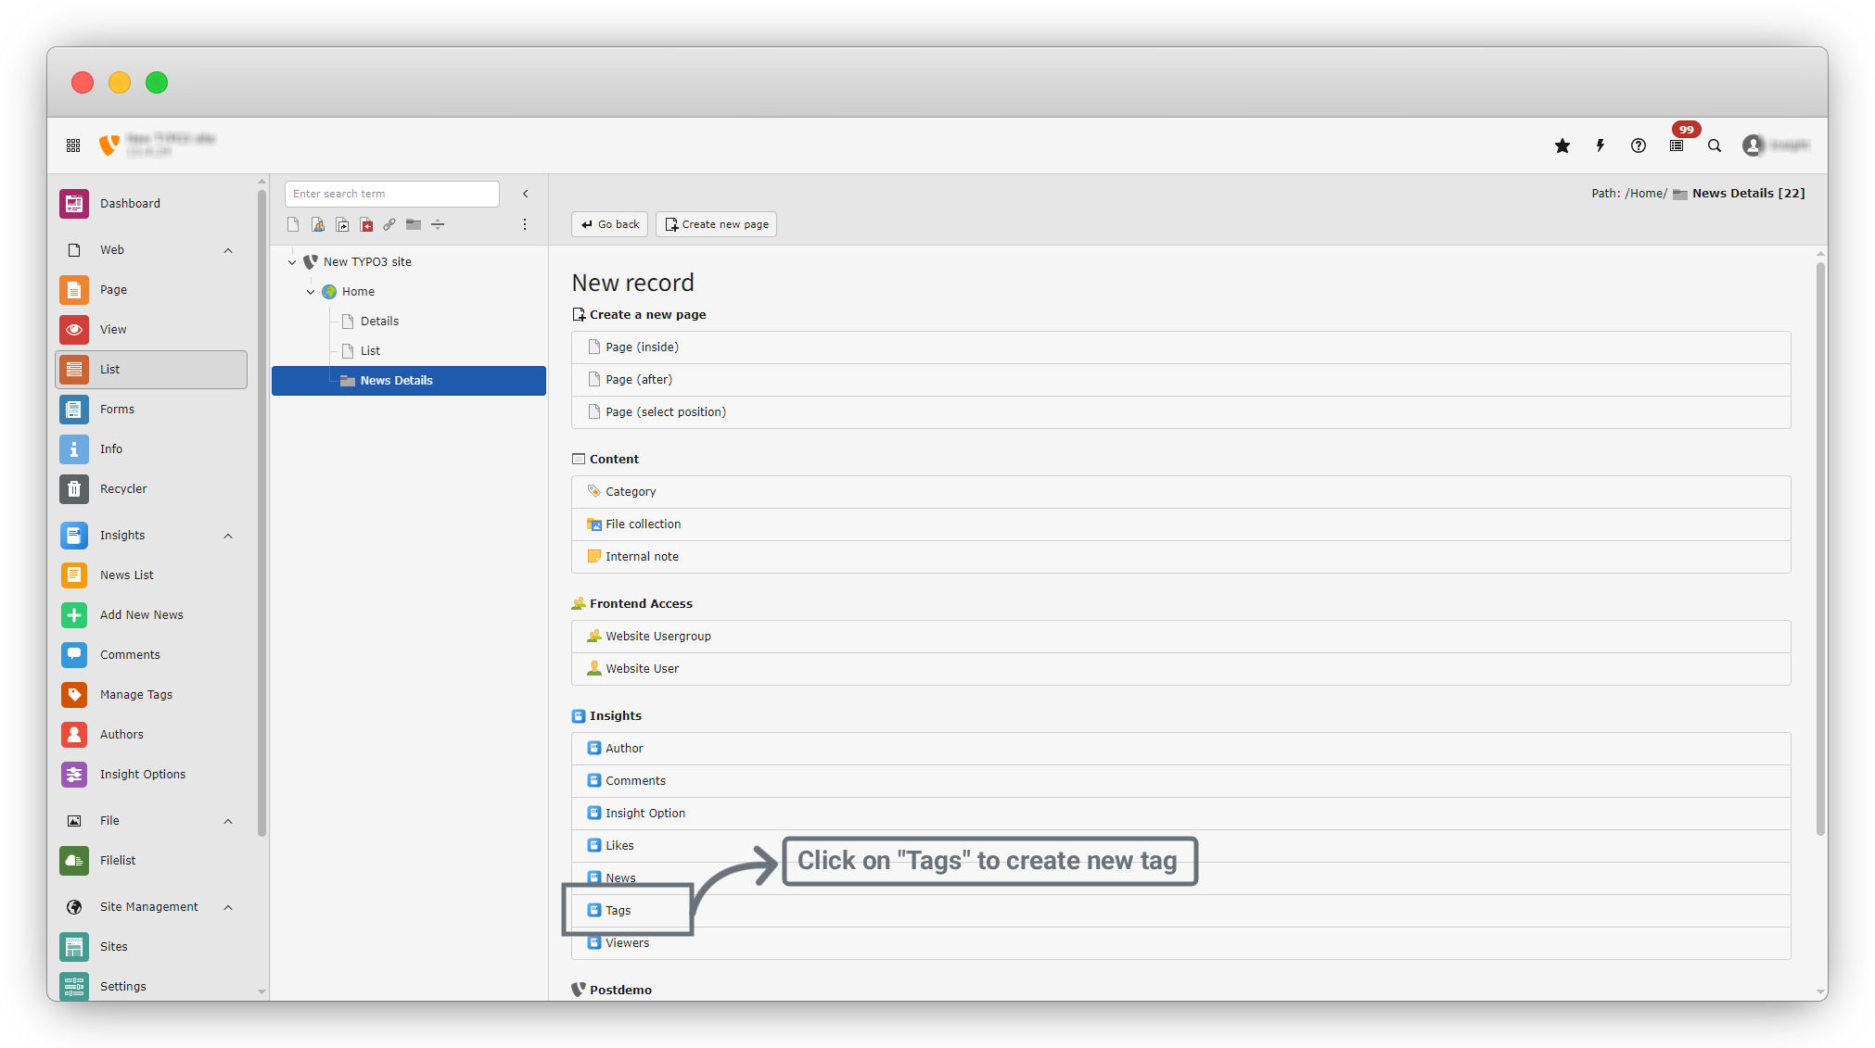Screen dimensions: 1875x1048
Task: Focus the page tree search field
Action: [x=391, y=194]
